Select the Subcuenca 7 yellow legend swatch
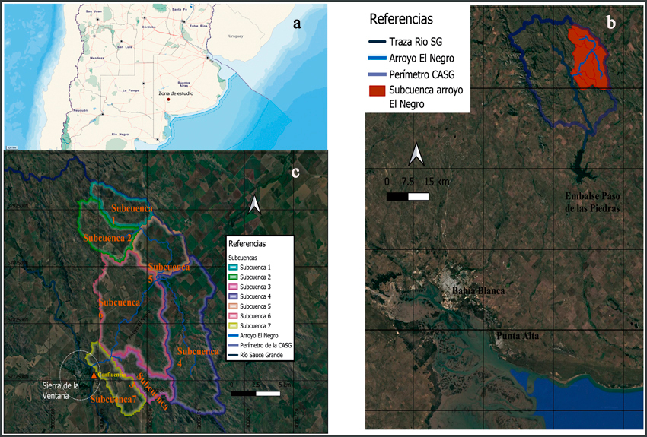647x437 pixels. 234,325
